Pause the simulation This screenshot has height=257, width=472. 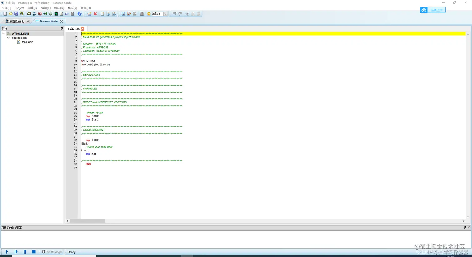(x=25, y=252)
